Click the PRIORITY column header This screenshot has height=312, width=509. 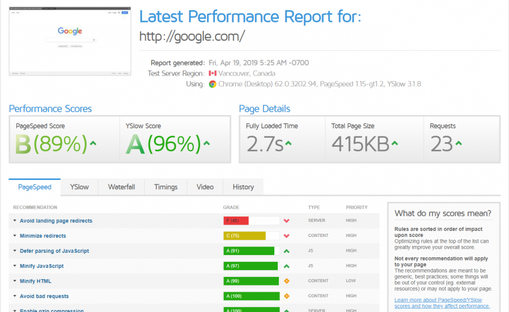click(357, 208)
